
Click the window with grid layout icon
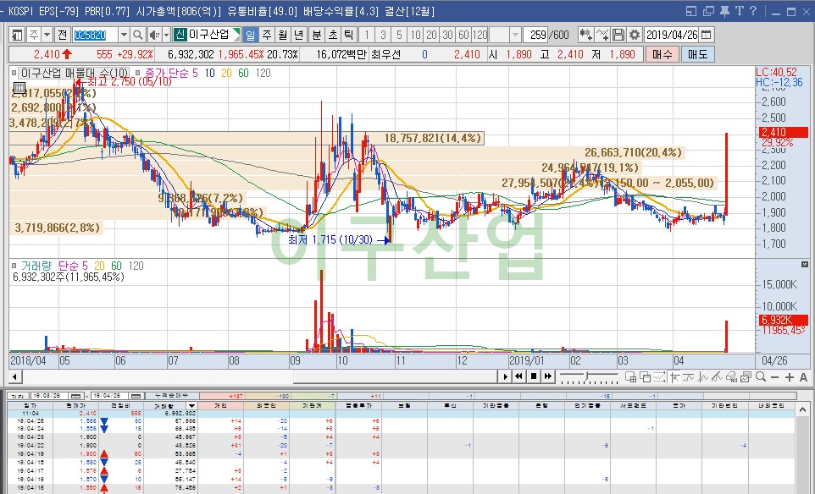631,376
